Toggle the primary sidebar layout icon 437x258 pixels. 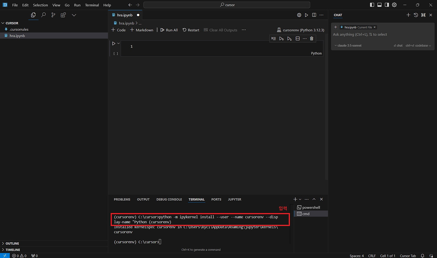click(x=372, y=5)
